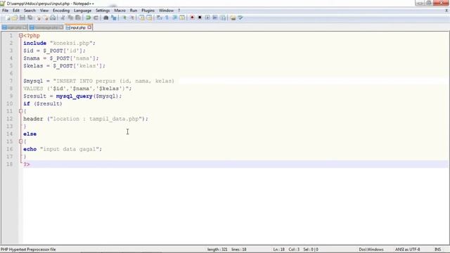The width and height of the screenshot is (450, 253).
Task: Open a file using the toolbar folder icon
Action: pos(15,18)
